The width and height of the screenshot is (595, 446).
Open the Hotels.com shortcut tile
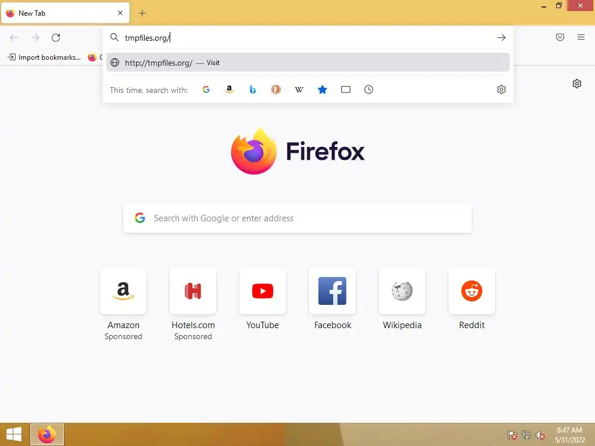pyautogui.click(x=193, y=292)
